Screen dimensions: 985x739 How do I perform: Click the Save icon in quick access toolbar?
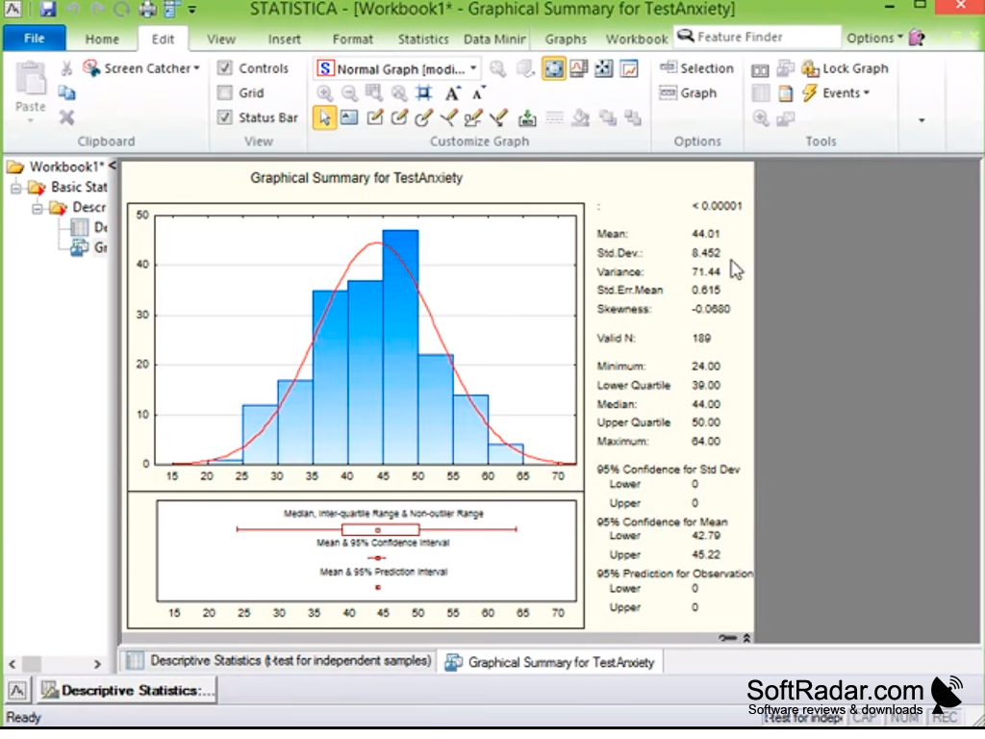(48, 9)
